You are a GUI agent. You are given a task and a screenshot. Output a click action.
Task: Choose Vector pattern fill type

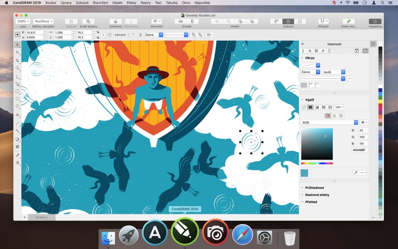point(323,107)
